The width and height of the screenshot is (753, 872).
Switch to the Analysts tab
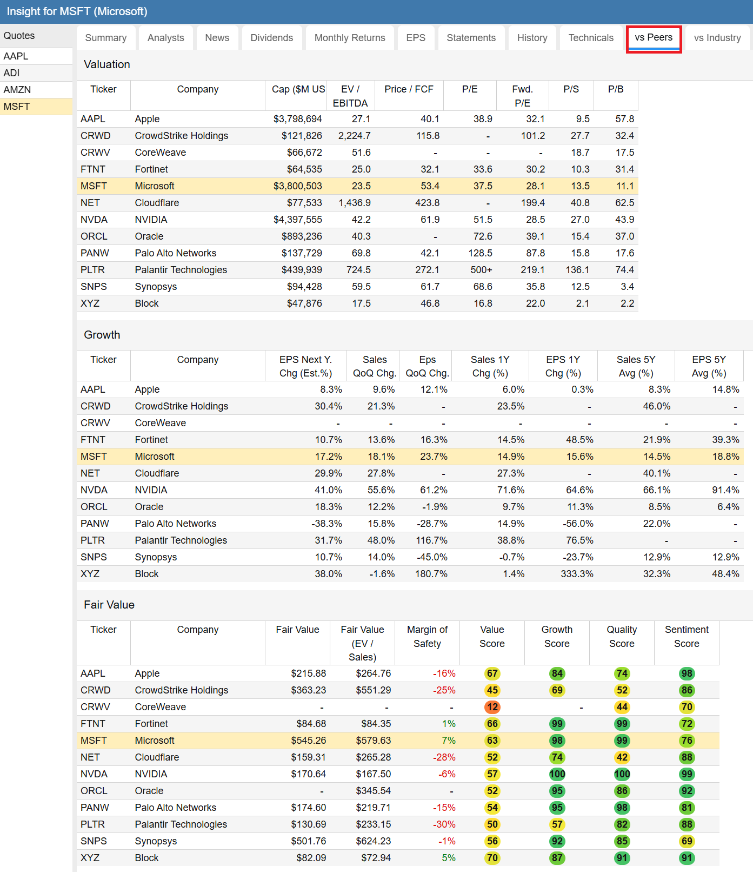pos(165,38)
